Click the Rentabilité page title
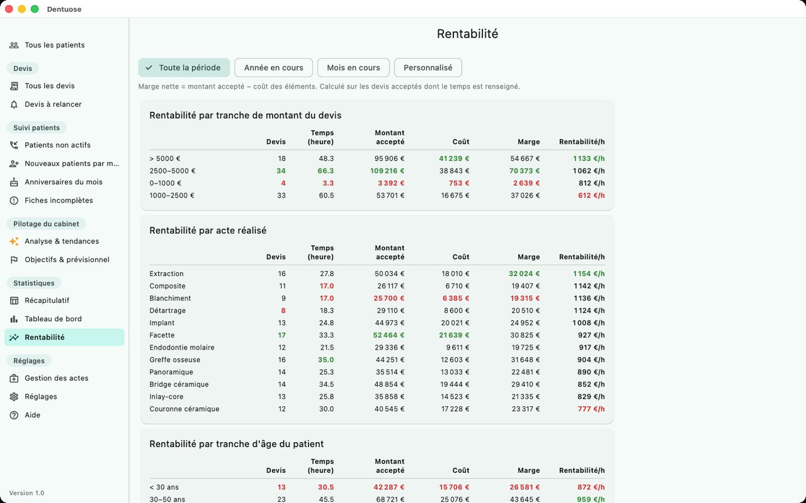The height and width of the screenshot is (503, 806). (x=467, y=34)
